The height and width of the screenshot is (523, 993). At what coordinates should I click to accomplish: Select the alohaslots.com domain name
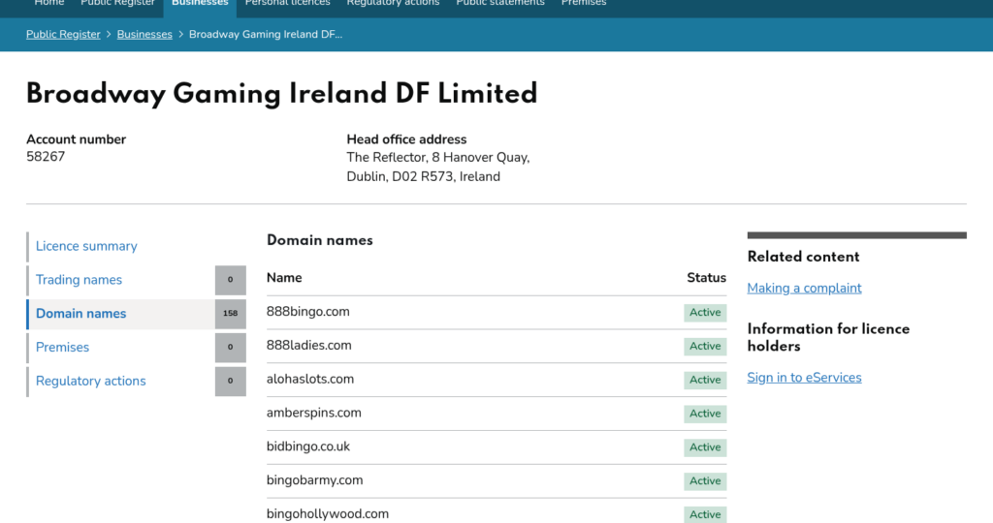[x=309, y=380]
